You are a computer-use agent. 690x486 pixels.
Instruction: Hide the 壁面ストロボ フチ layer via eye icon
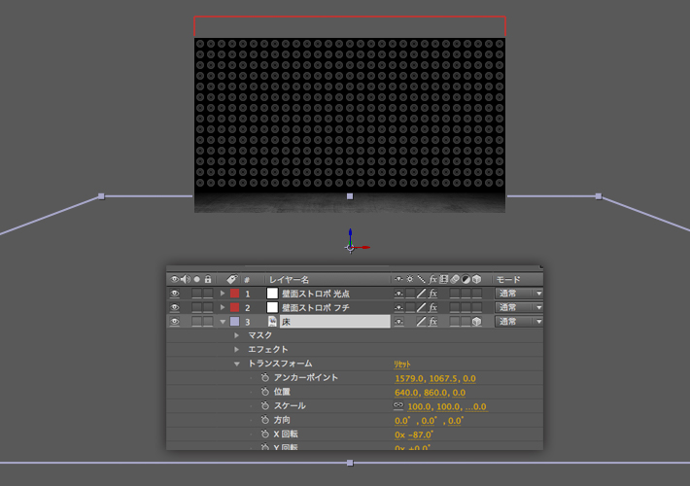175,307
